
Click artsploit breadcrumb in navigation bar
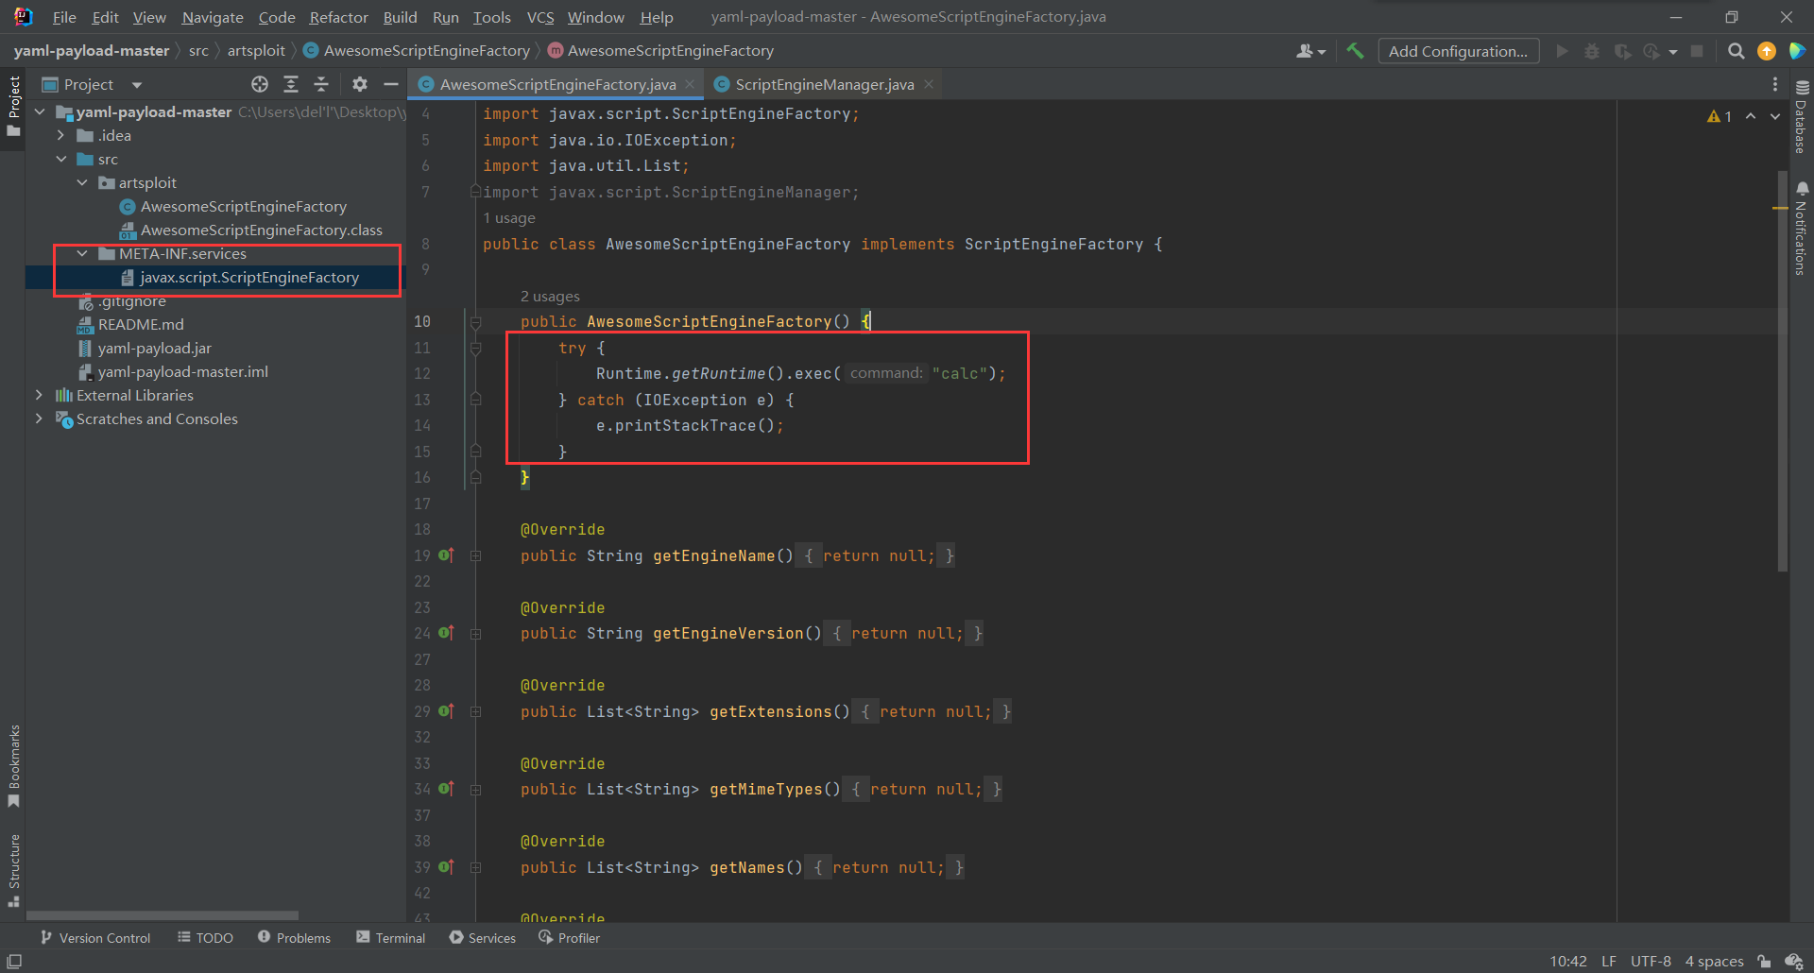[x=256, y=51]
